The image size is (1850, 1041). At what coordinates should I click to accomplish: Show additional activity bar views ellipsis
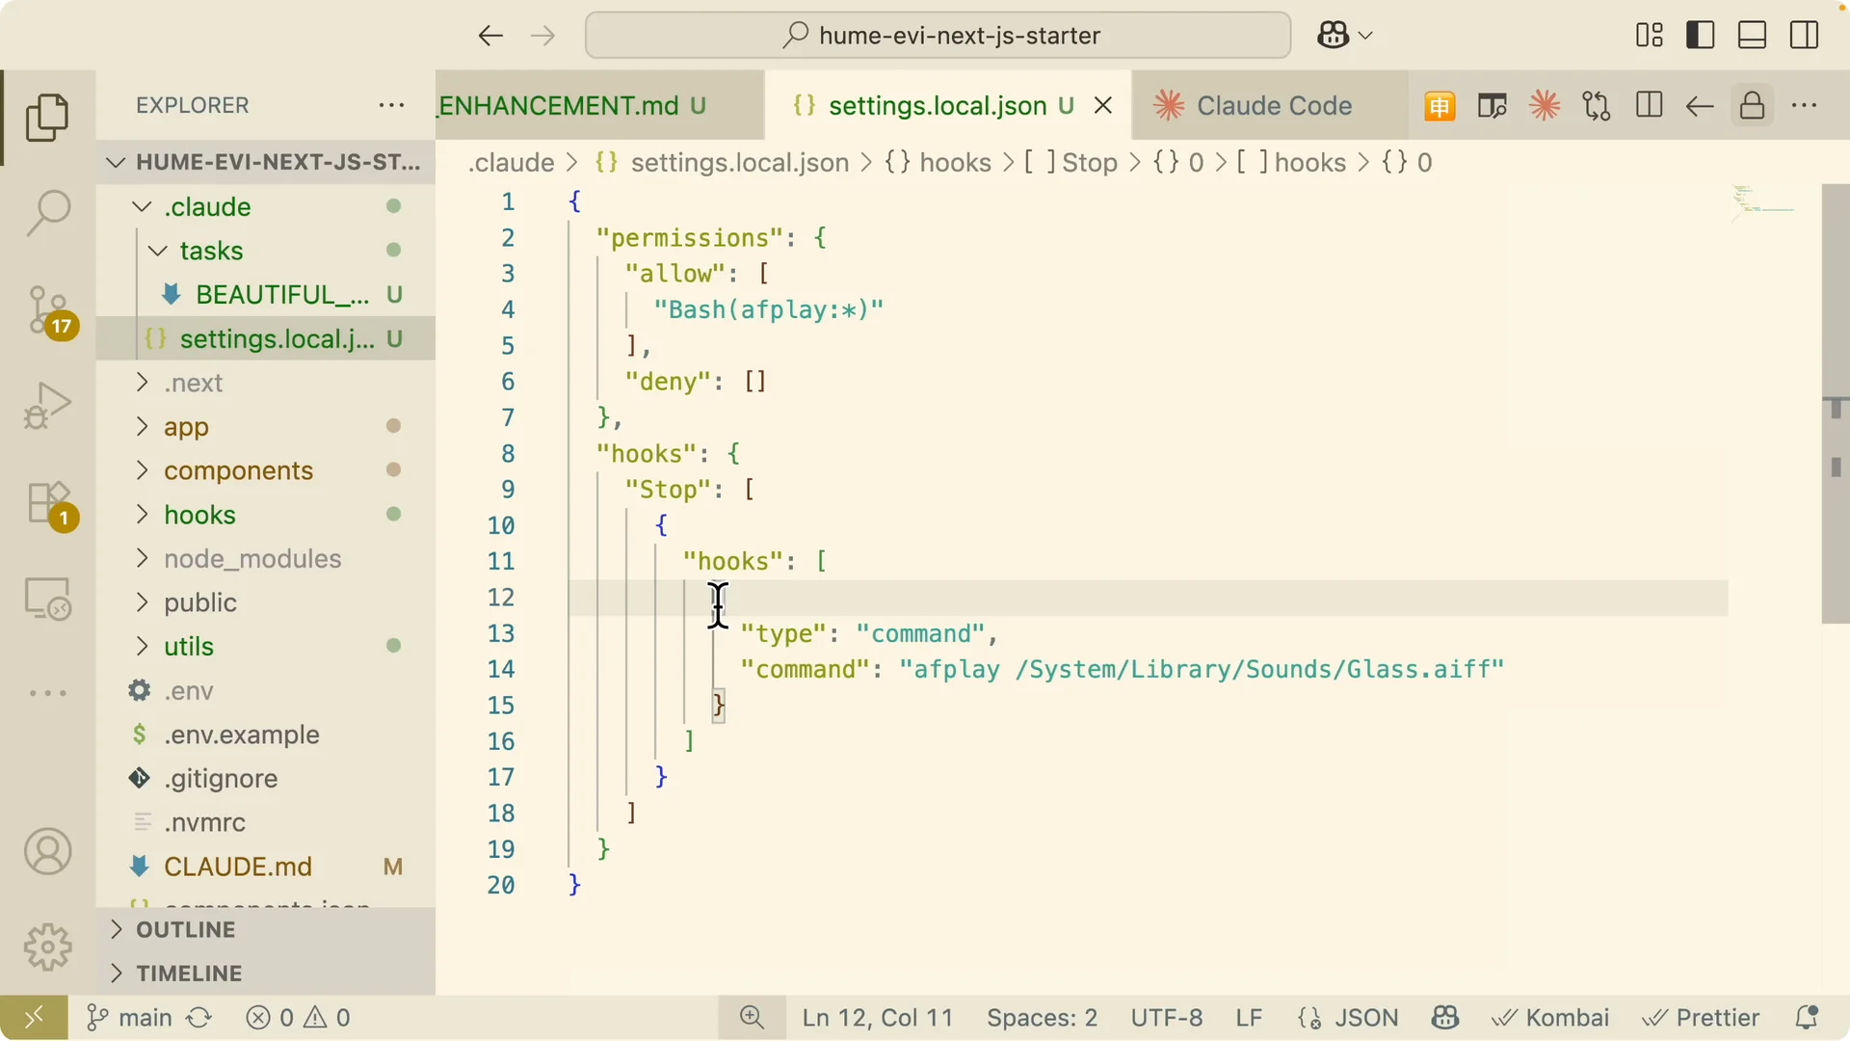(47, 693)
